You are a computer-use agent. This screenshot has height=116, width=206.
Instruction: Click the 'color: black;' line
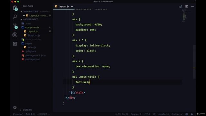click(x=86, y=51)
